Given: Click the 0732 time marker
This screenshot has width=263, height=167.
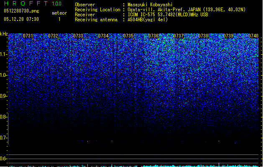Looking at the screenshot, I should click(x=53, y=36).
